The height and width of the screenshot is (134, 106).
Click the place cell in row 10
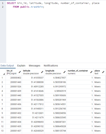pos(99,117)
